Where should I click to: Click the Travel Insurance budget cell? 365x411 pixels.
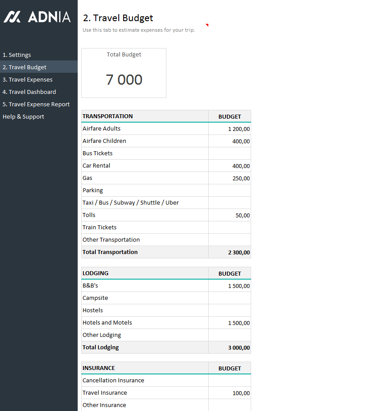tap(230, 393)
